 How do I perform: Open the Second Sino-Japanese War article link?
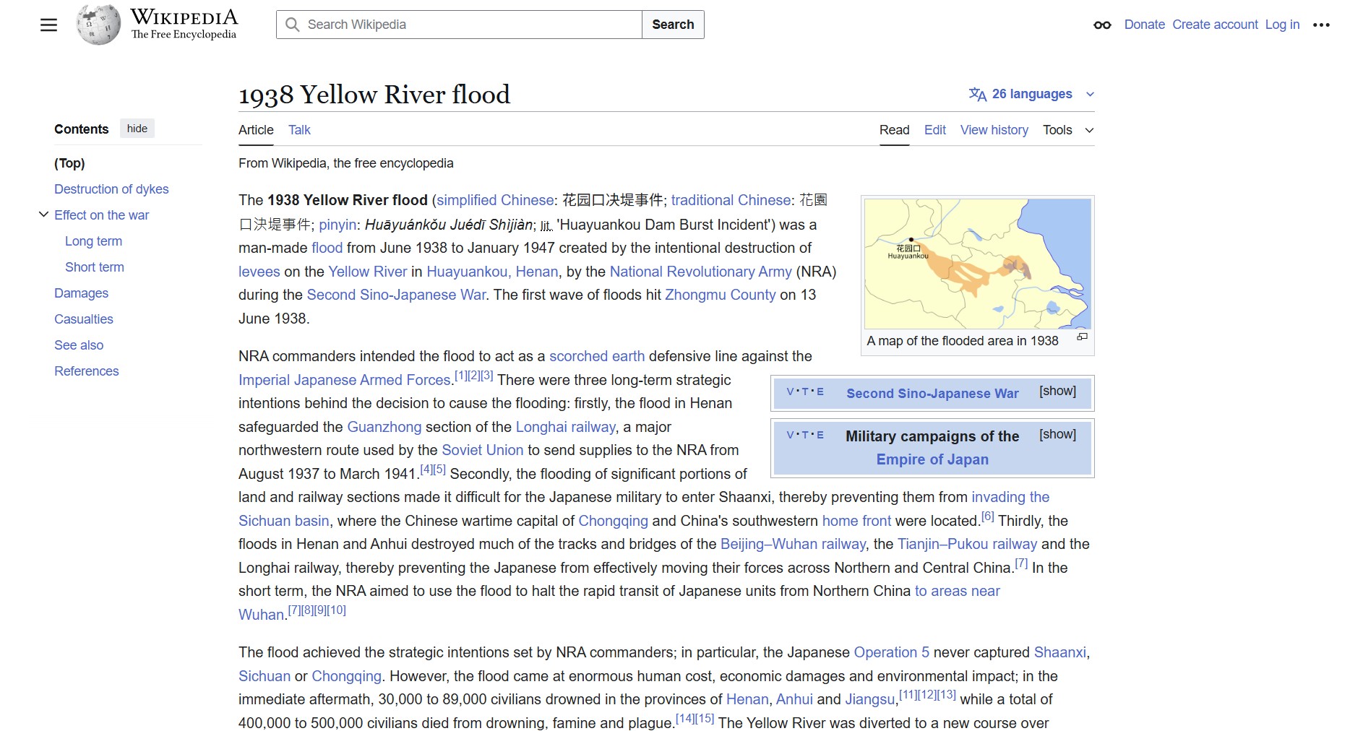(396, 295)
